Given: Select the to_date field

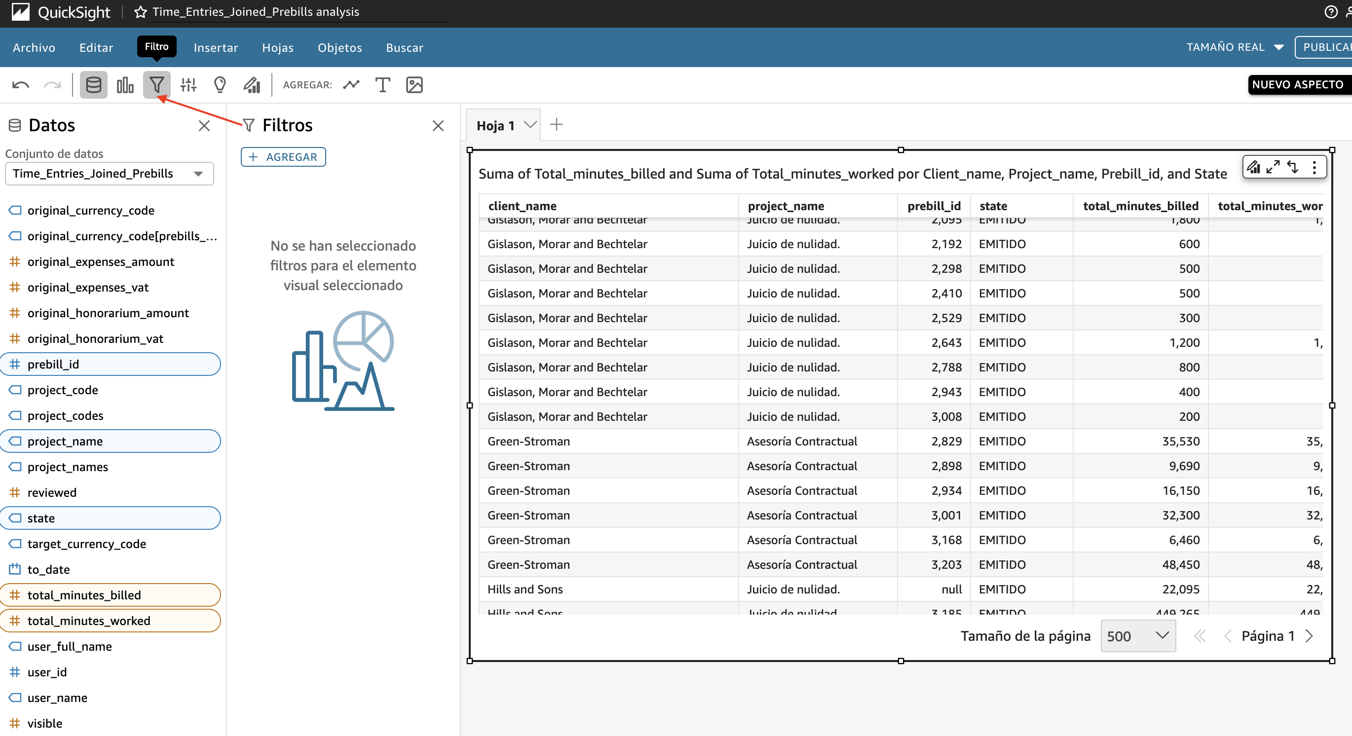Looking at the screenshot, I should (x=110, y=570).
